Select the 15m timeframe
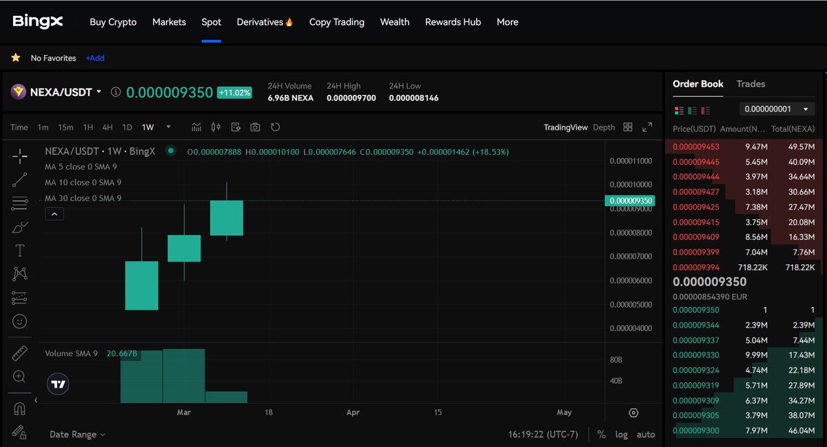The image size is (827, 447). [65, 127]
